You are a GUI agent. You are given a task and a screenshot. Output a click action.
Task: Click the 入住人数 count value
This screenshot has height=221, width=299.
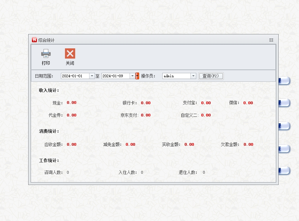point(142,172)
